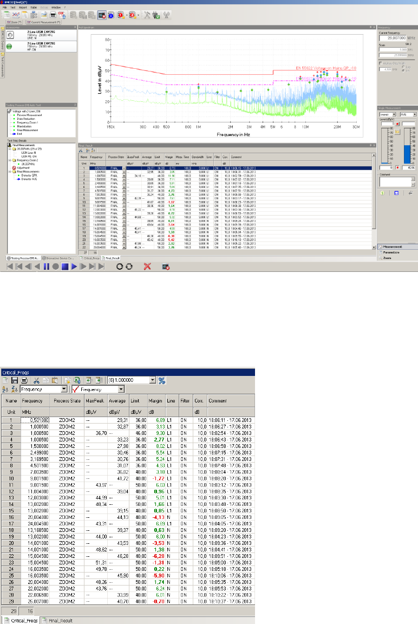Sort ascending with A-Z icon in Critical_Freqs
Screen dimensions: 418x624
click(x=5, y=389)
